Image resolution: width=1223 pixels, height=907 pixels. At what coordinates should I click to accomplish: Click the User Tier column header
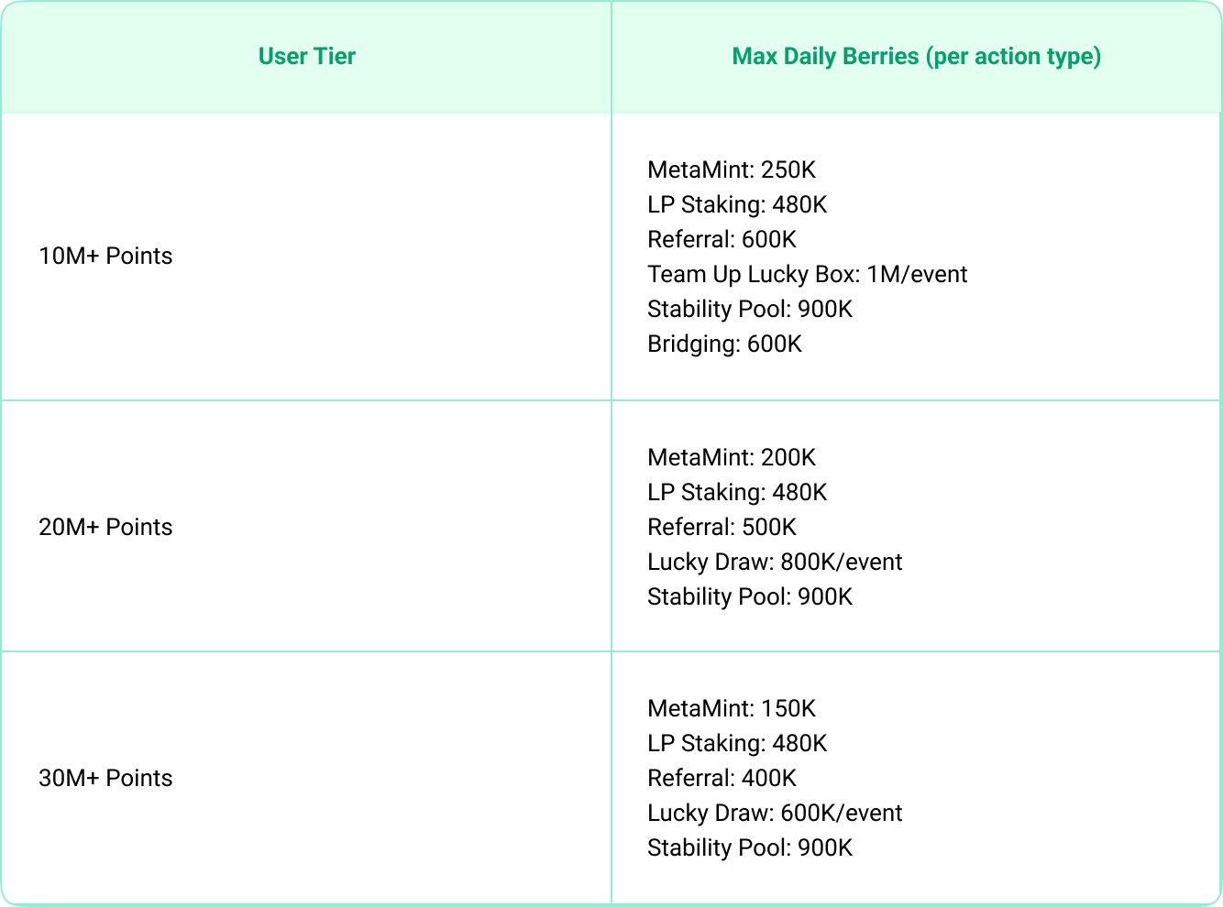tap(306, 57)
